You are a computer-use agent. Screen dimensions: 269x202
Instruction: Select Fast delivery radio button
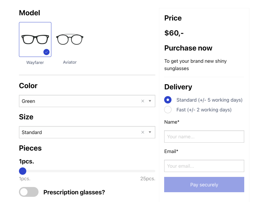click(168, 110)
